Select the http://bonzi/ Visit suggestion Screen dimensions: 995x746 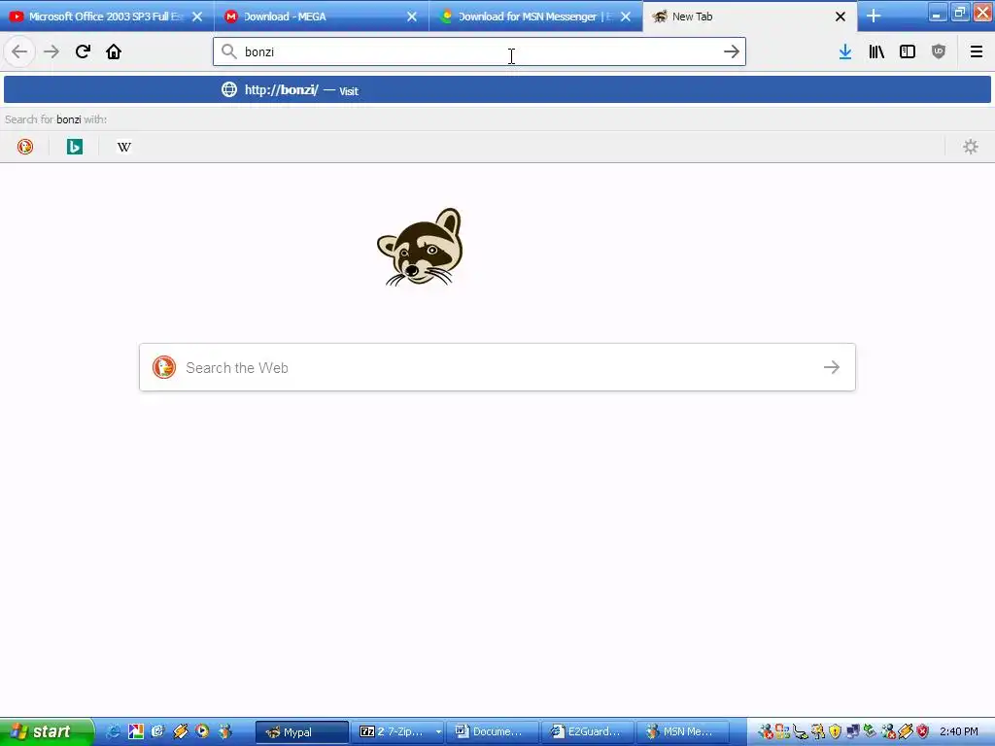click(x=497, y=90)
